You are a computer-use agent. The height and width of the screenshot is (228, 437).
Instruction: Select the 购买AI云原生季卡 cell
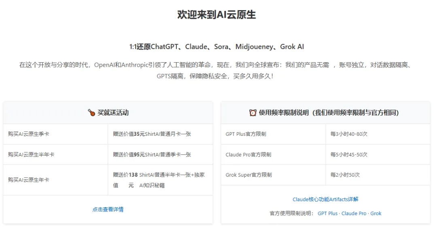[55, 134]
